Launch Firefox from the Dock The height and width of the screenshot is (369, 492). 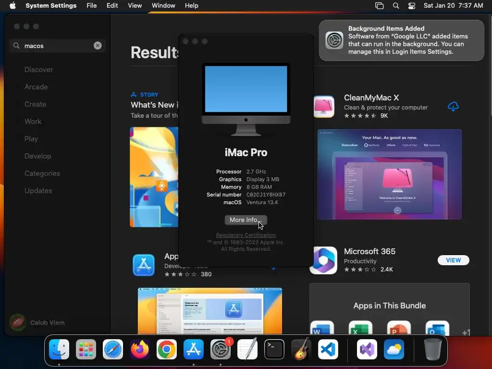(x=140, y=349)
